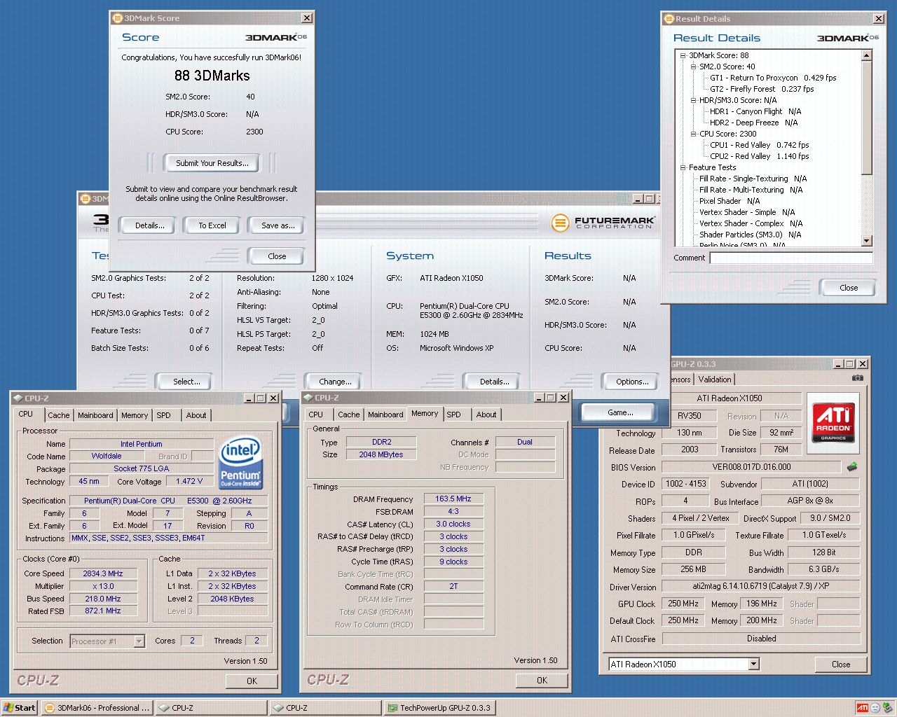Click the GPU-Z camera screenshot icon
The height and width of the screenshot is (717, 897).
pos(857,378)
